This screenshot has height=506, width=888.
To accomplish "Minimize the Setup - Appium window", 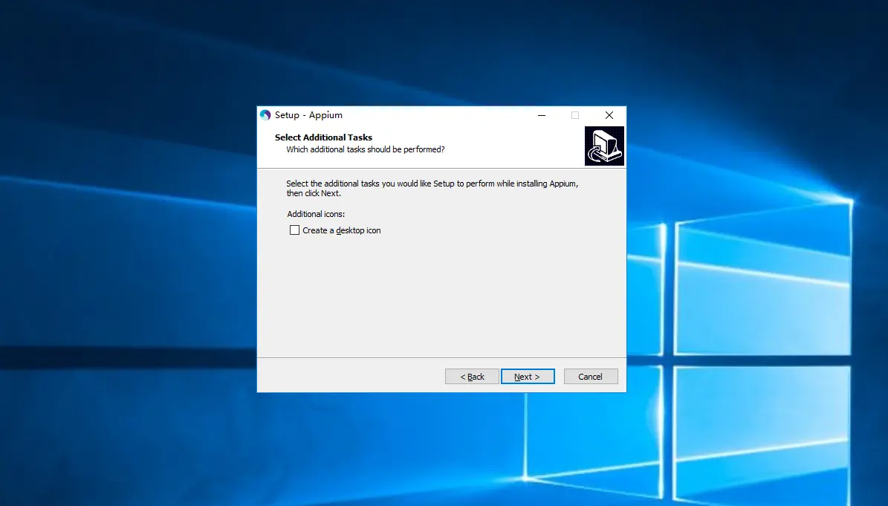I will (x=542, y=115).
